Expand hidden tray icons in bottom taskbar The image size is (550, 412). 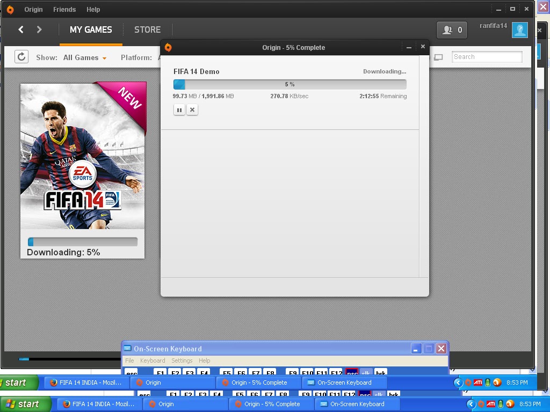coord(471,404)
